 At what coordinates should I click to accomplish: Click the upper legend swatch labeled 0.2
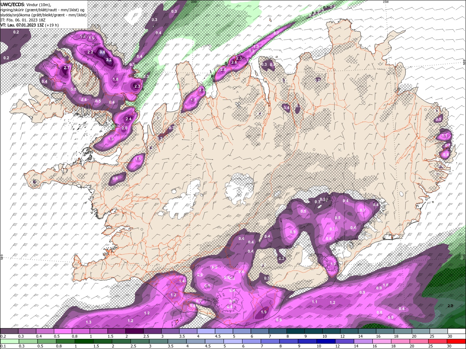pos(9,331)
